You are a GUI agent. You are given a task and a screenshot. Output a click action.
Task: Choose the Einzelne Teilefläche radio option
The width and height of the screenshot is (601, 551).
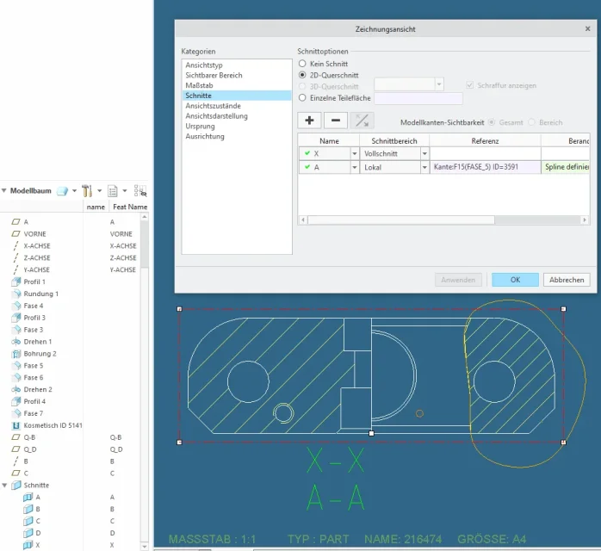tap(302, 97)
